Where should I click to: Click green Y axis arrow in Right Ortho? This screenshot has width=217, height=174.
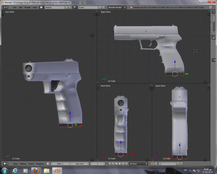point(187,74)
